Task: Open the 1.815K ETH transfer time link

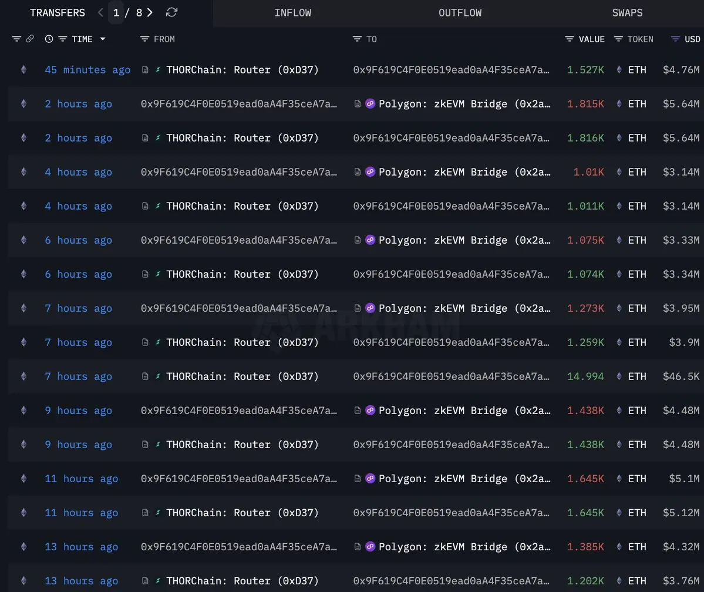Action: (x=78, y=104)
